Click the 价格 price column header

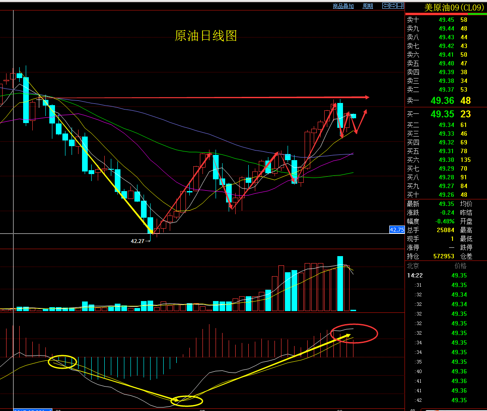pos(460,266)
